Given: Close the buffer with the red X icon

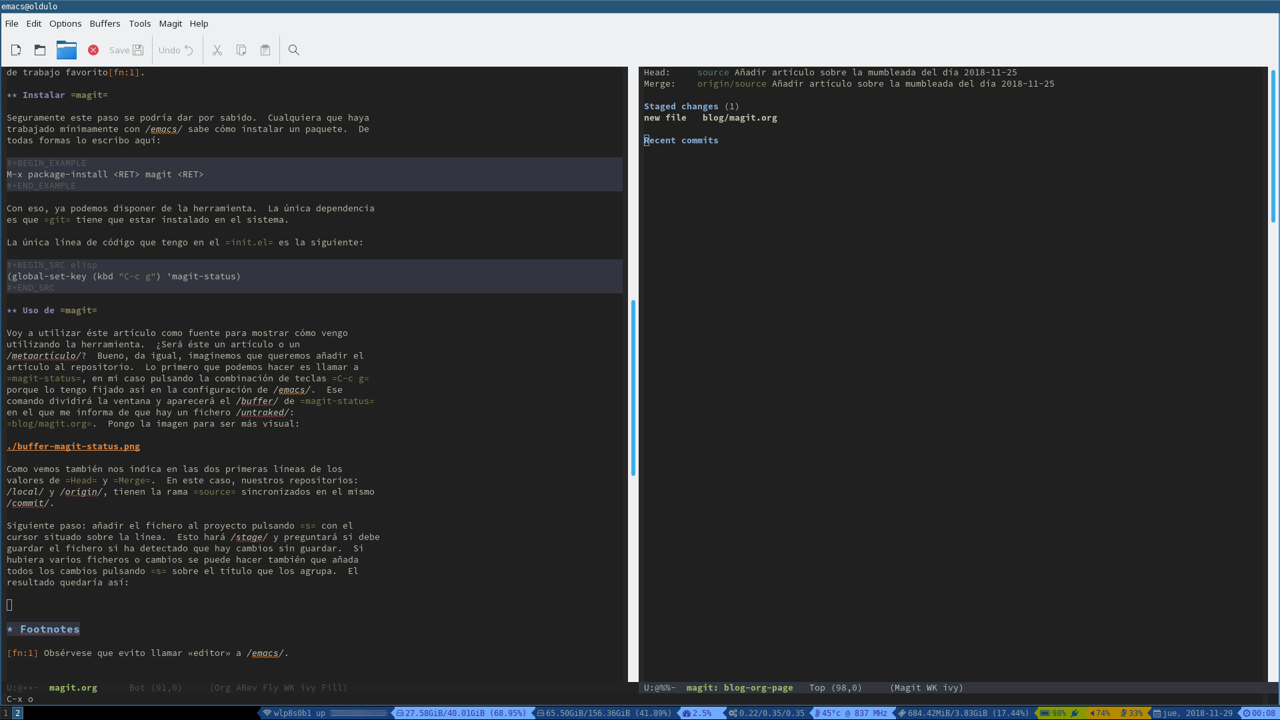Looking at the screenshot, I should [x=93, y=50].
